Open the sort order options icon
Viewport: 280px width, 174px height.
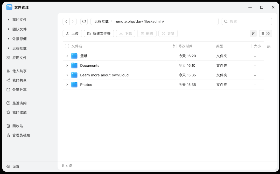point(253,33)
